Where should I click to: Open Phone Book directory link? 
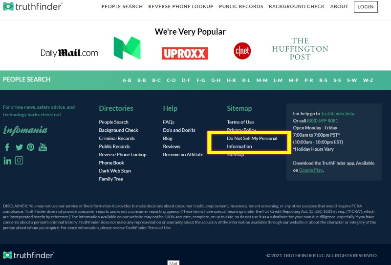[x=111, y=163]
